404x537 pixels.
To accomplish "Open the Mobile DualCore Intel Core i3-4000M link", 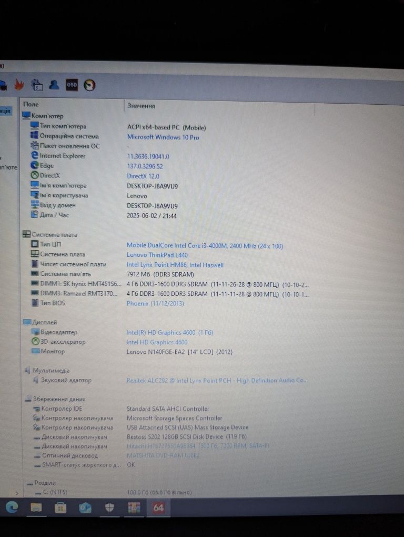I will click(205, 245).
